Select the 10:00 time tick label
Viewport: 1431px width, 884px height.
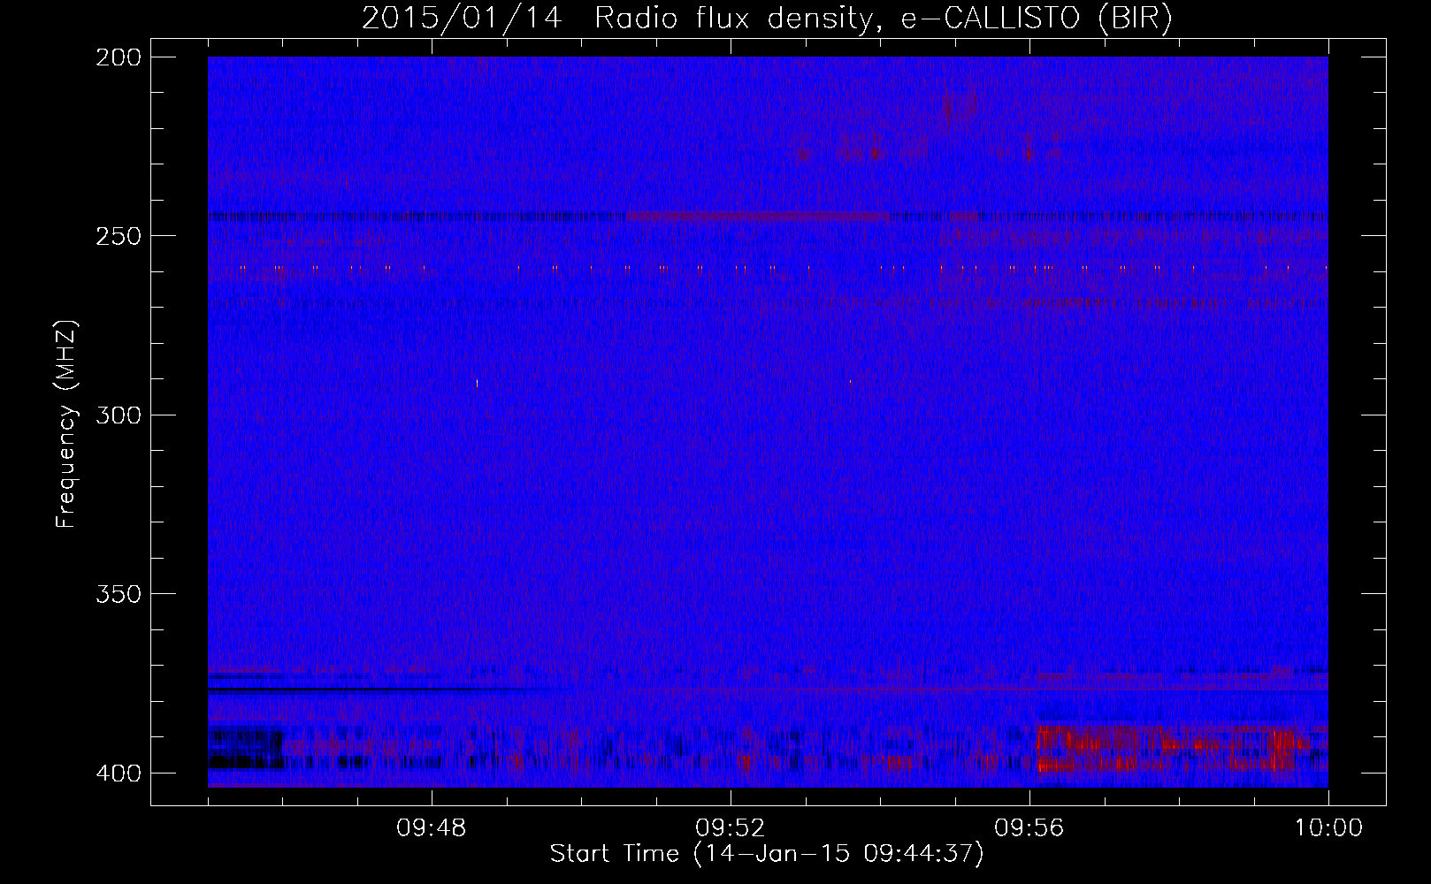point(1328,828)
